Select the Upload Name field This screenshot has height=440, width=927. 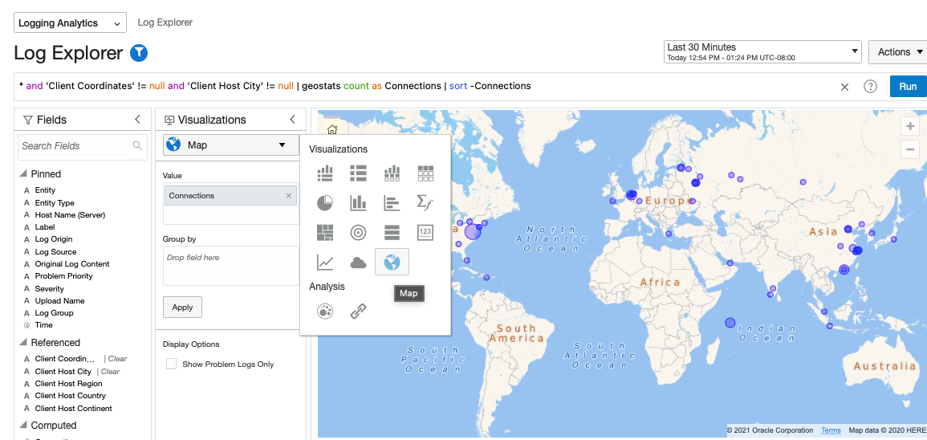[59, 300]
